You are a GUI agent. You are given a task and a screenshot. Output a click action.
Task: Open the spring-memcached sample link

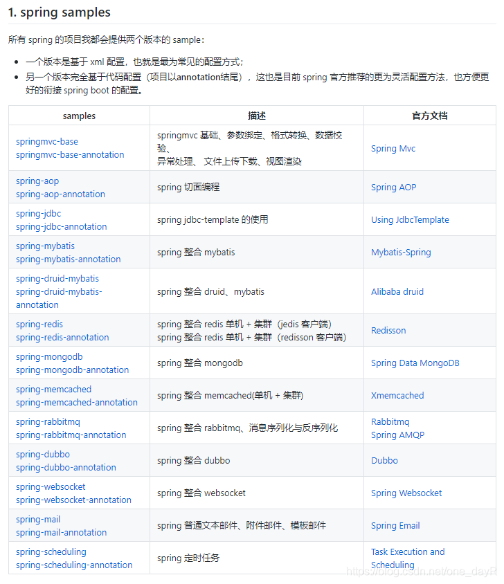tap(54, 389)
